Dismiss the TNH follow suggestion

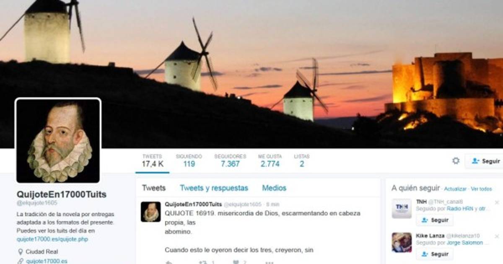[497, 202]
